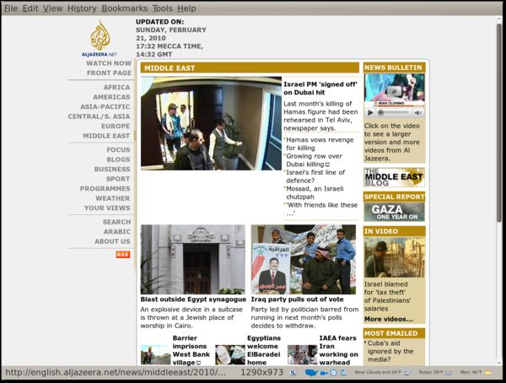Open the File menu
Screen dimensions: 506x383
click(x=11, y=8)
